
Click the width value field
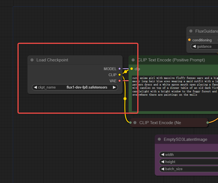pyautogui.click(x=189, y=155)
